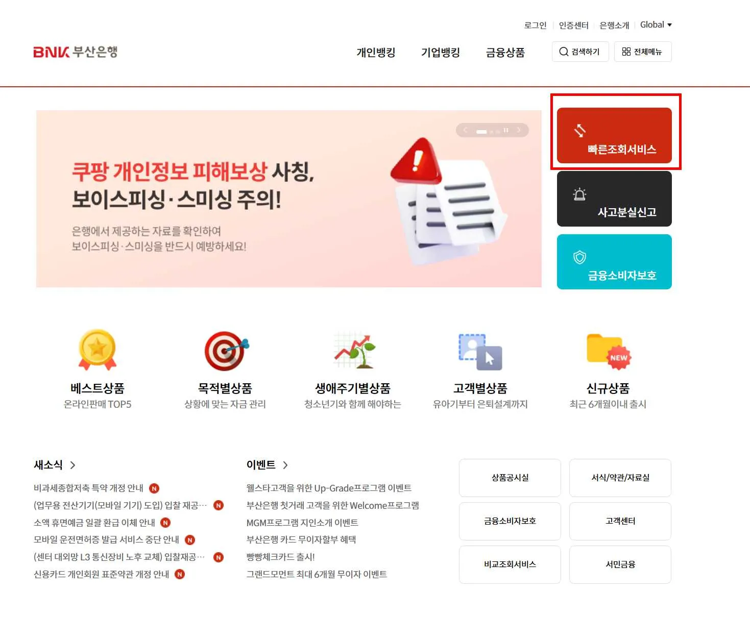Go to previous banner slide
Viewport: 750px width, 617px height.
[x=465, y=130]
